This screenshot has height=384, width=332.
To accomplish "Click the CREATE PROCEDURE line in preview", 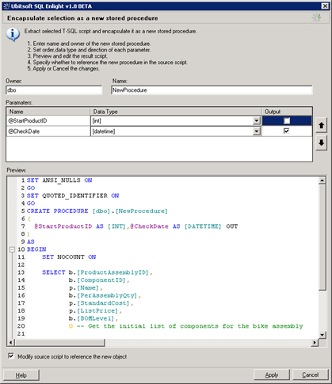I will click(x=97, y=211).
